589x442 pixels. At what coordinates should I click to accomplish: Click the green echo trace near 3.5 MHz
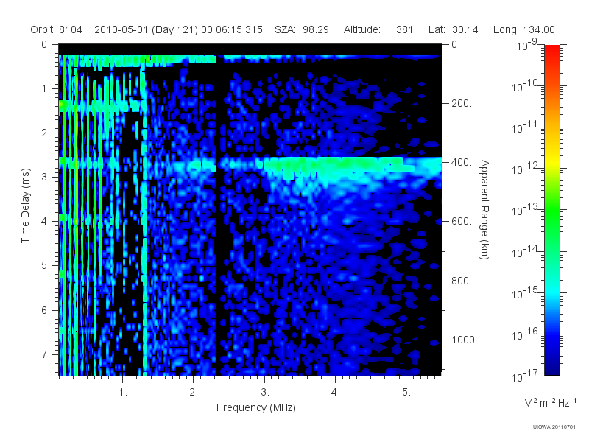[x=334, y=165]
